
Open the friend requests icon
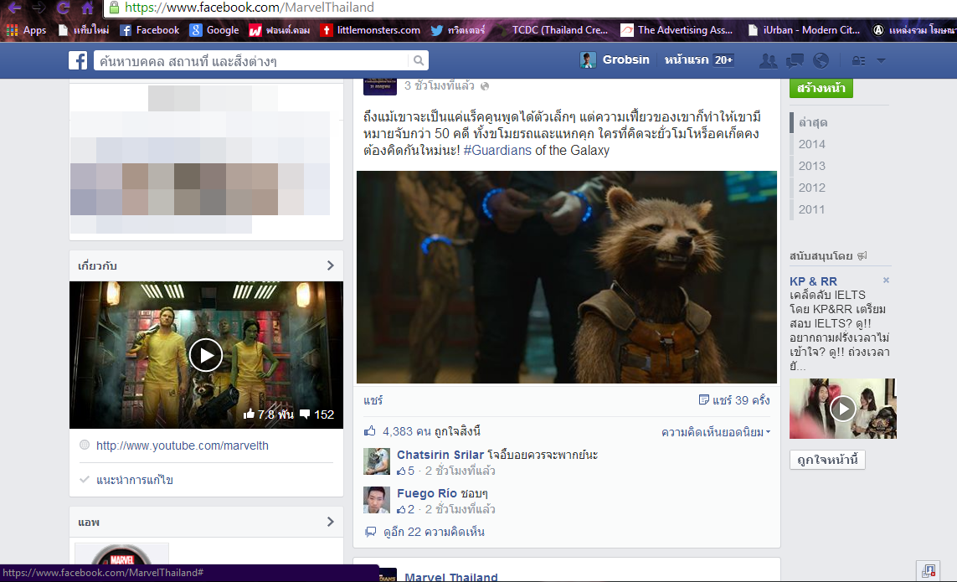[769, 60]
